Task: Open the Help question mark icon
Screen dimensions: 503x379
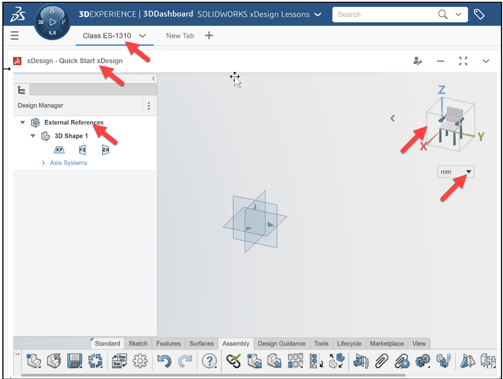Action: (209, 361)
